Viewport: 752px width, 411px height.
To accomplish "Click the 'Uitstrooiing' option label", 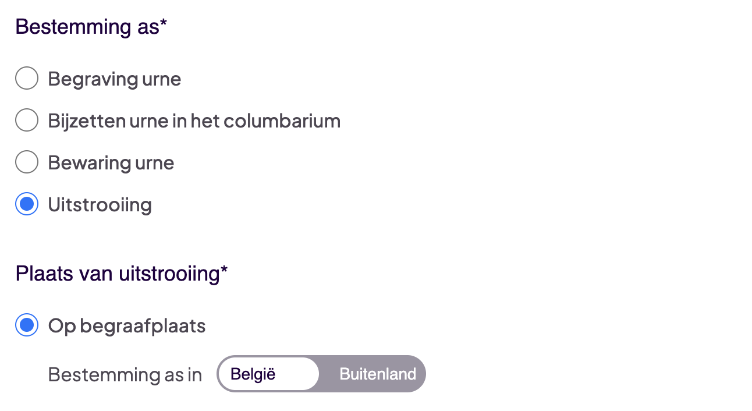I will point(100,204).
